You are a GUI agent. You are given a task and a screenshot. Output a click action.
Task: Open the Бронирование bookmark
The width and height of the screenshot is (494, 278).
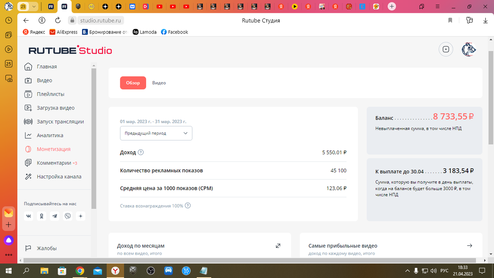coord(105,32)
